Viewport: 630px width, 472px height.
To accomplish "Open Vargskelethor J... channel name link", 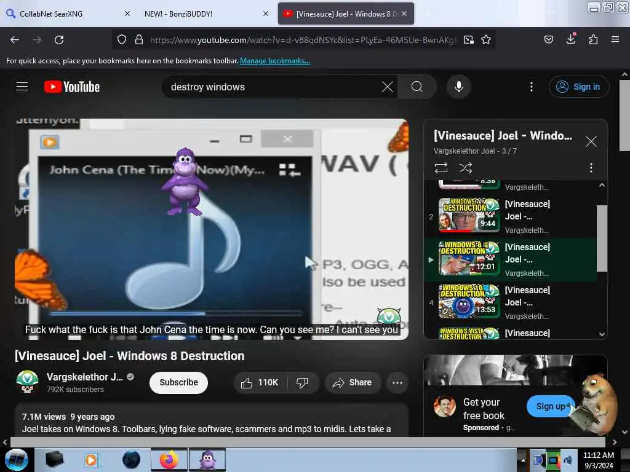I will [x=84, y=377].
